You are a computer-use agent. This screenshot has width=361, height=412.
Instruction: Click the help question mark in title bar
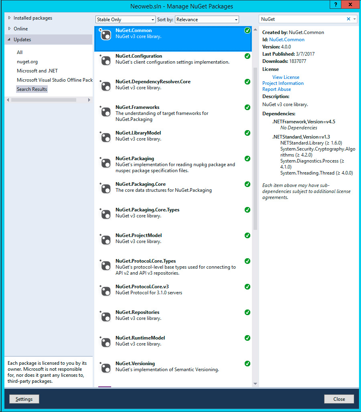pos(335,4)
